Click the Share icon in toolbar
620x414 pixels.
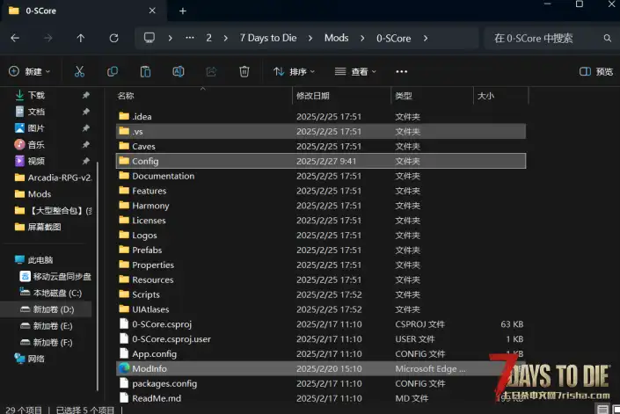click(x=211, y=71)
